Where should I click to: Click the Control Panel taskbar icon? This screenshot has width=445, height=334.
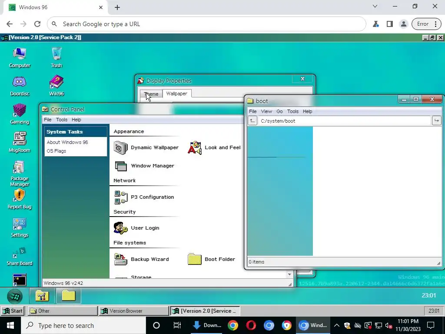pos(42,296)
